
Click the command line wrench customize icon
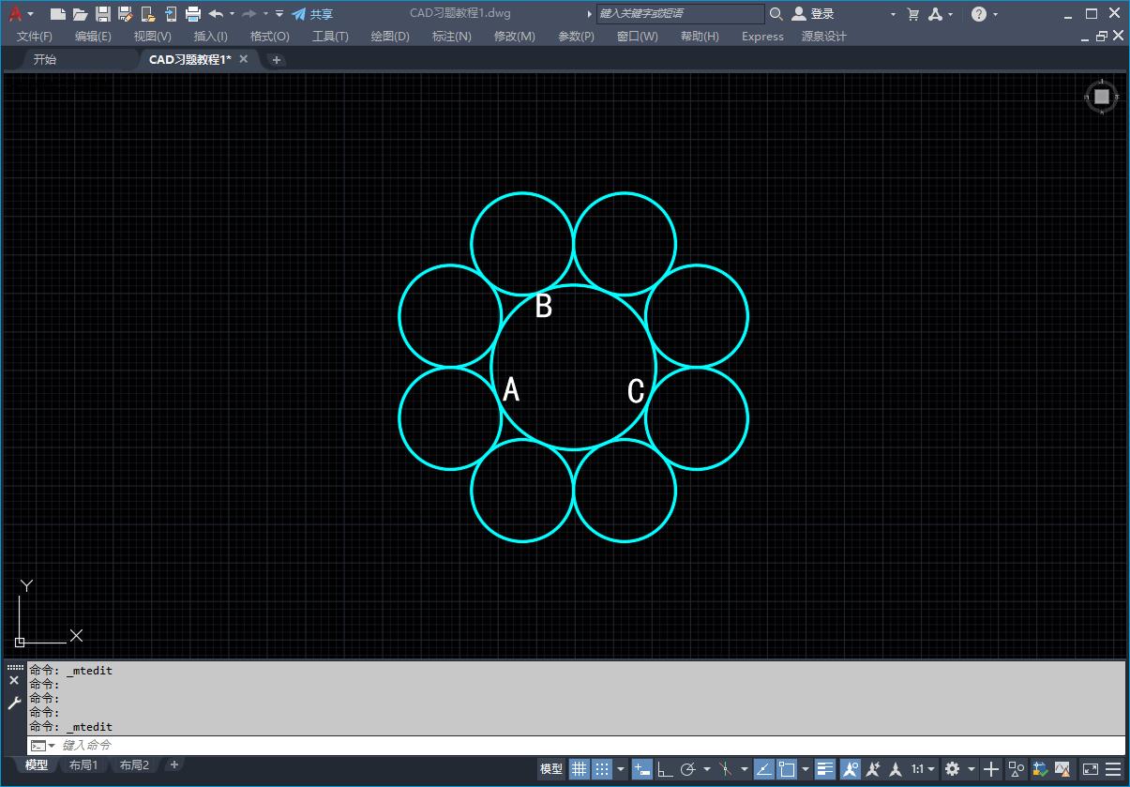tap(14, 703)
